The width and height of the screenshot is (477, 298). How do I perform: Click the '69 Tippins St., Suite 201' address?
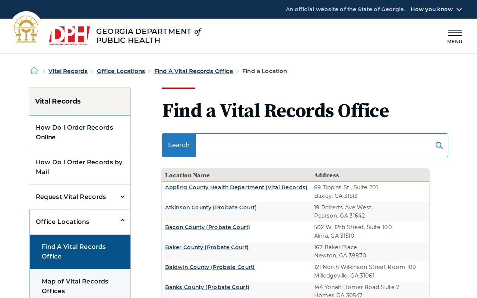(x=346, y=187)
